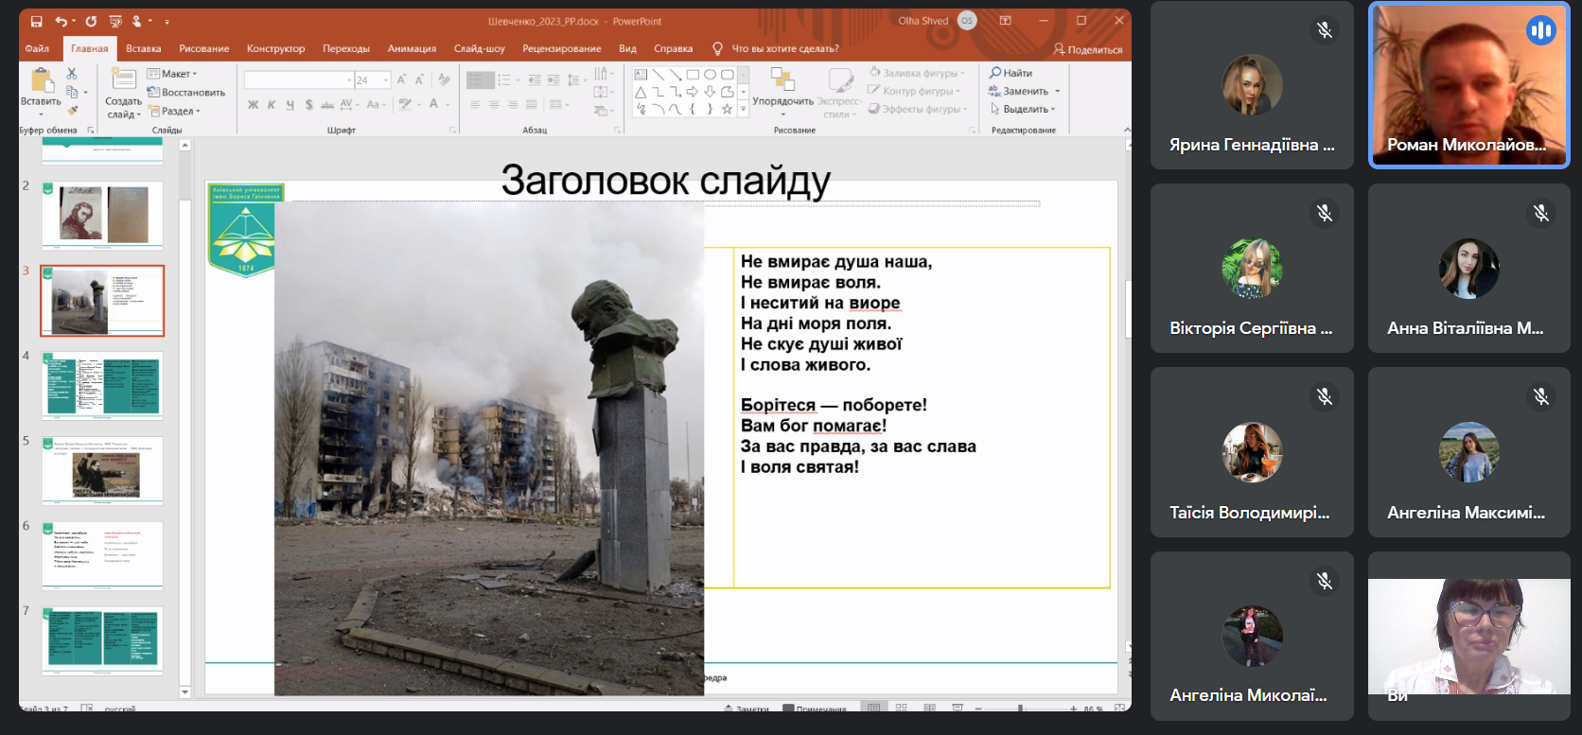This screenshot has height=735, width=1582.
Task: Click the Cut scissors icon
Action: tap(72, 74)
